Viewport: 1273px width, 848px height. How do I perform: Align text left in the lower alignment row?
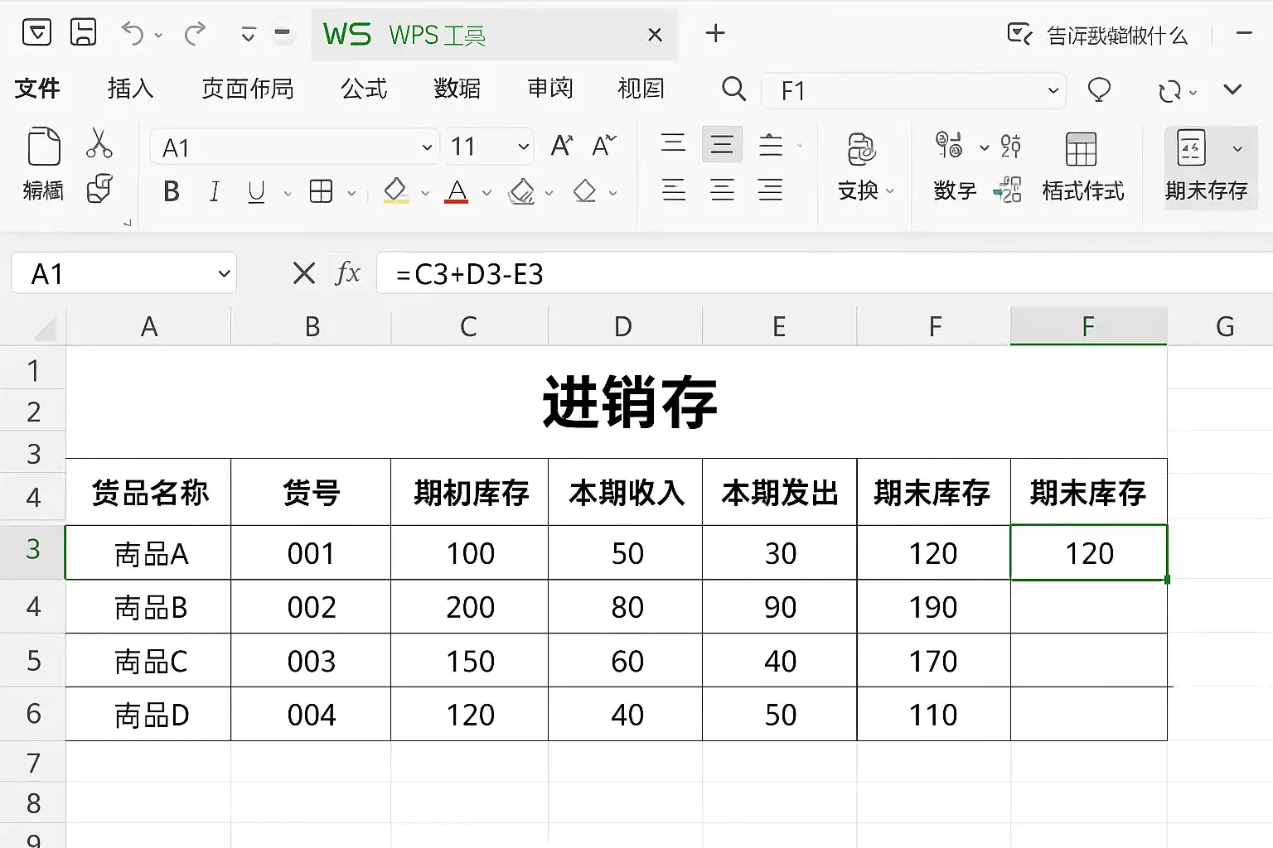coord(674,190)
